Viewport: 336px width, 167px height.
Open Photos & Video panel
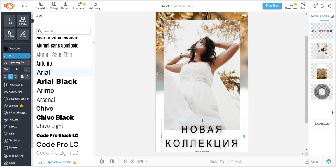pyautogui.click(x=23, y=21)
